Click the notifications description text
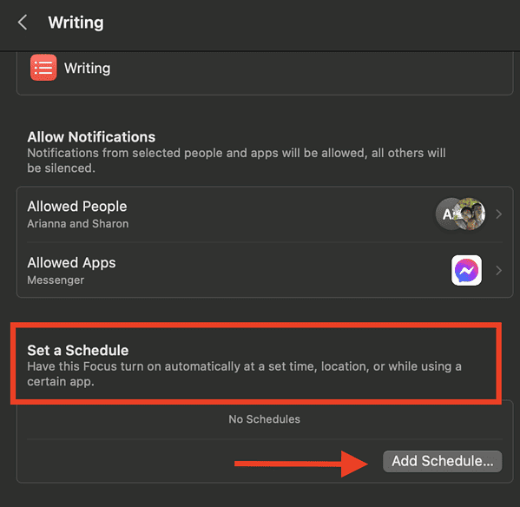 click(x=236, y=161)
